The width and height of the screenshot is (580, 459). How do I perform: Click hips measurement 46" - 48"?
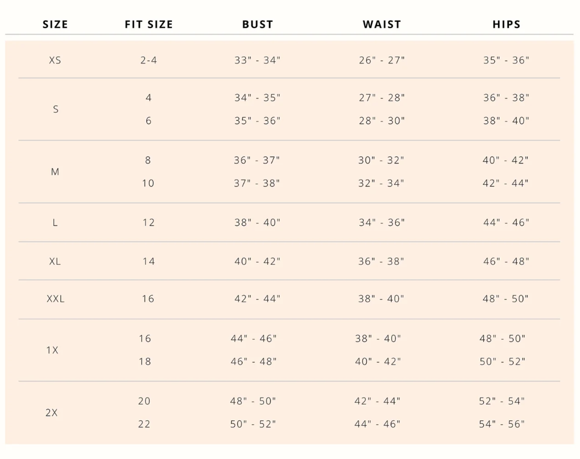(x=506, y=262)
